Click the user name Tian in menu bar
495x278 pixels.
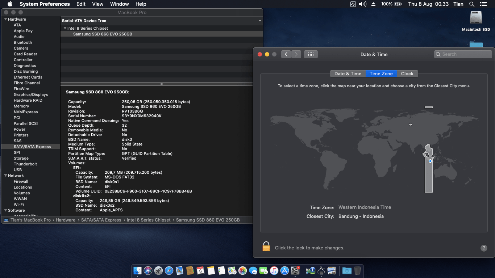[458, 4]
